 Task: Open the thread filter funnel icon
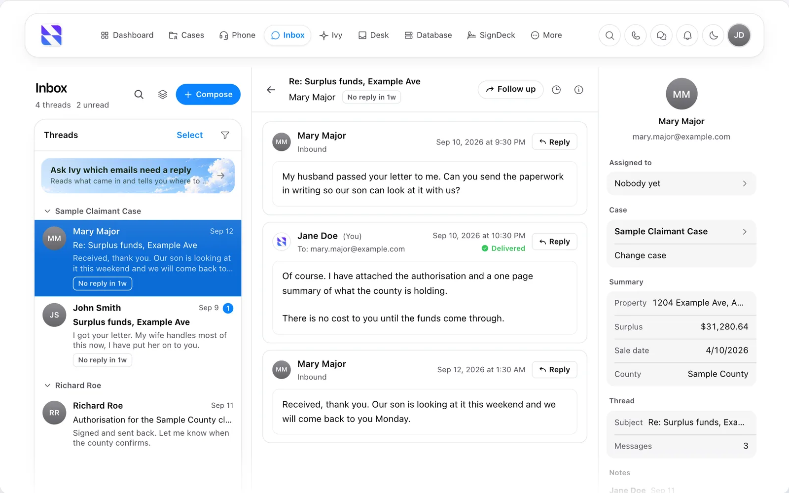click(225, 135)
